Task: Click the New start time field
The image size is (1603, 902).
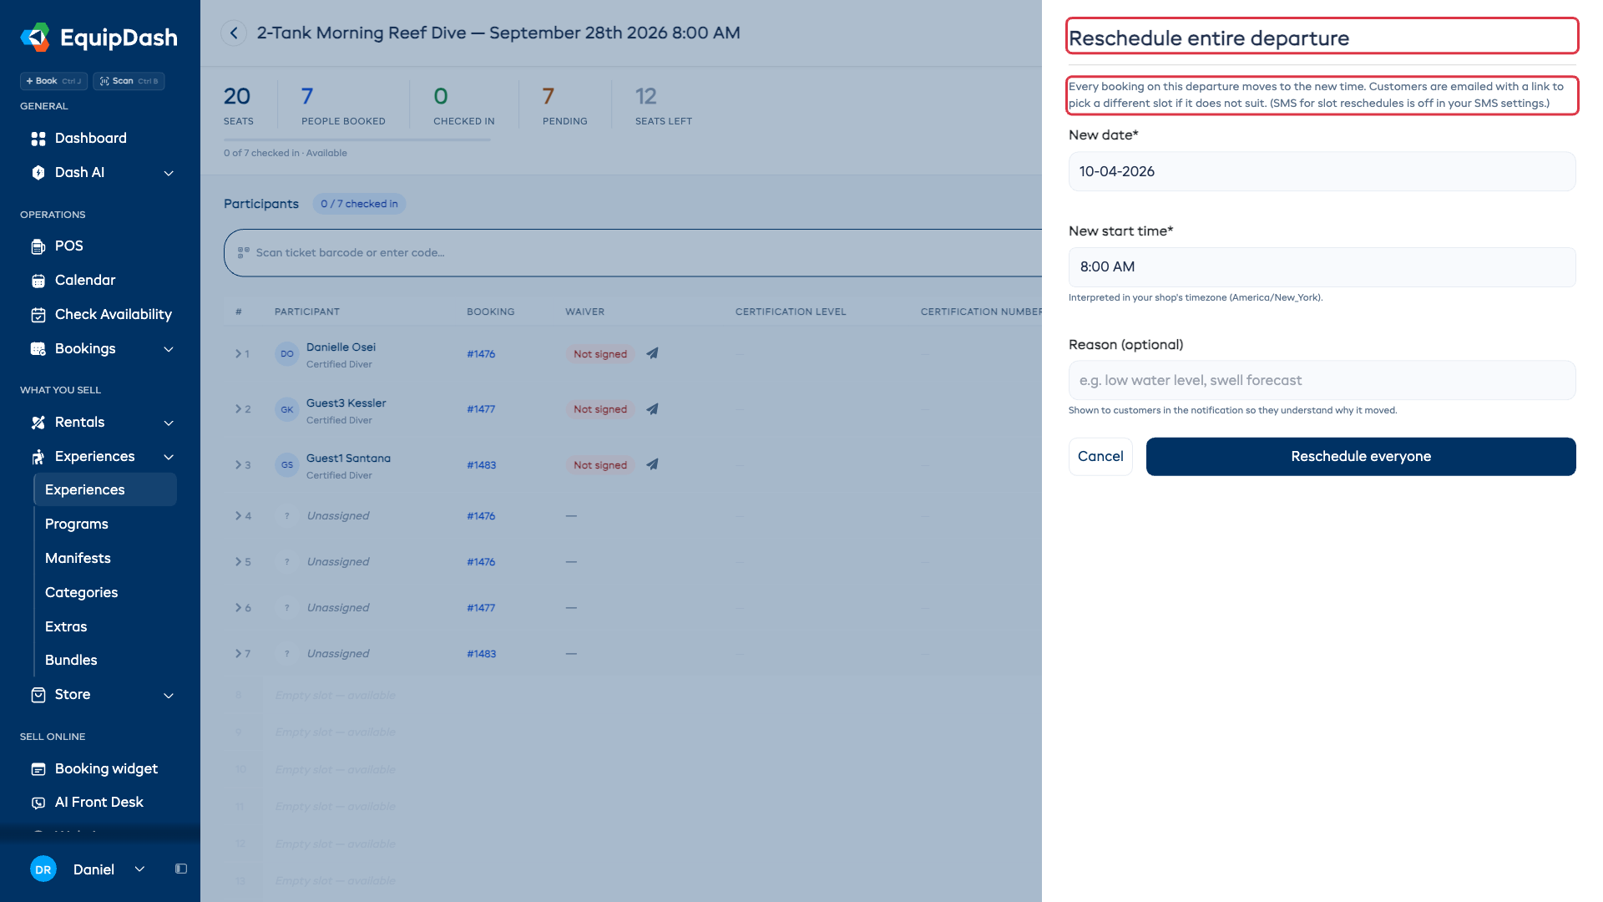Action: pyautogui.click(x=1322, y=267)
